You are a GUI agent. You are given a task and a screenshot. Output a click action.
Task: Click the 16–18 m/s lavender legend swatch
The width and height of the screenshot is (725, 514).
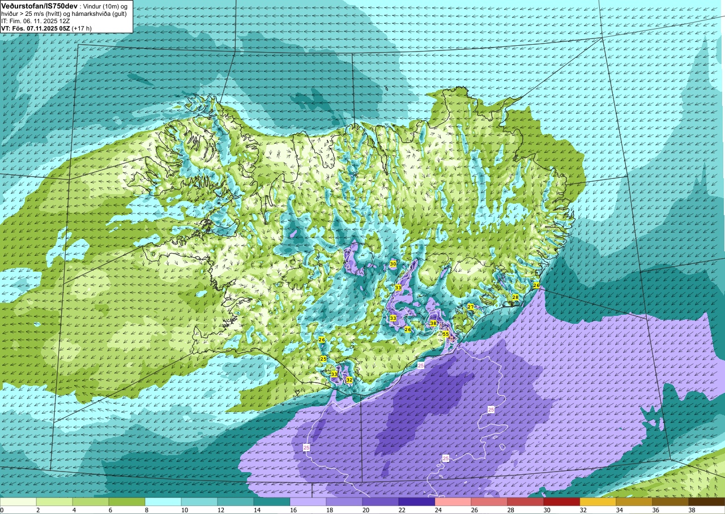tap(308, 502)
